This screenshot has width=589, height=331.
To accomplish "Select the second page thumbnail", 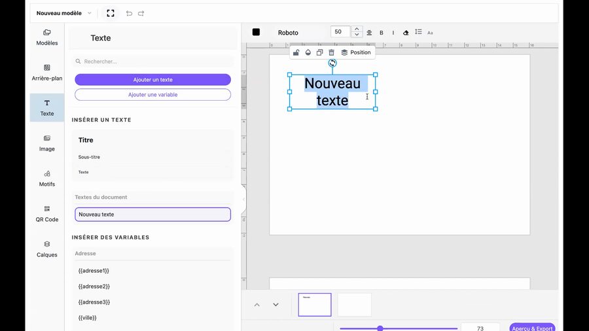I will (355, 305).
